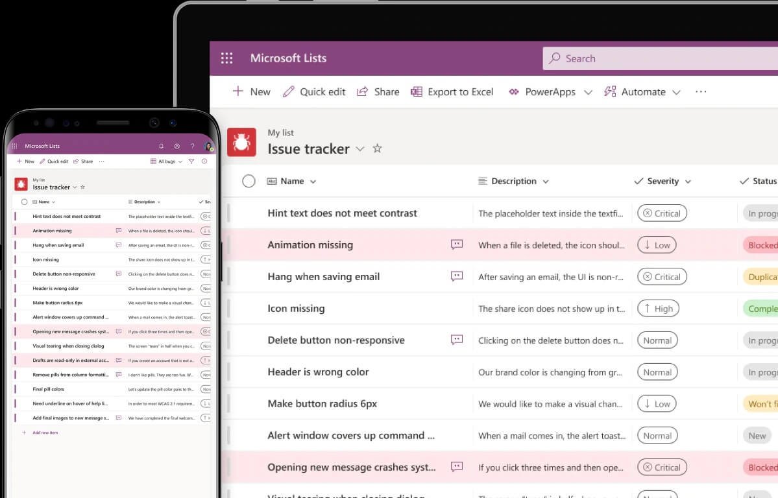Click the notification bell on the phone
The width and height of the screenshot is (778, 498).
[162, 147]
